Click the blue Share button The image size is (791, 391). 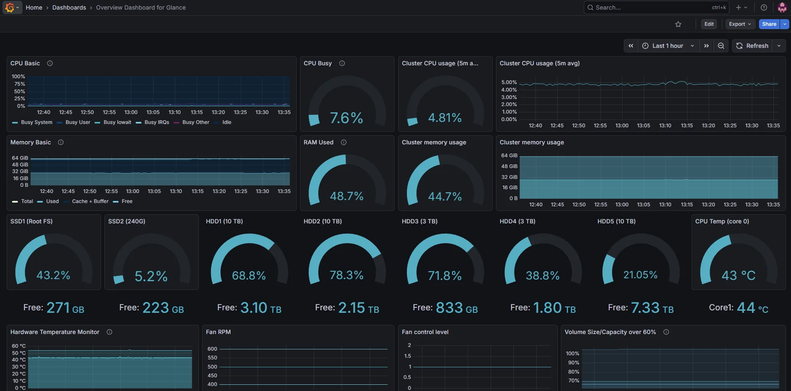point(769,24)
